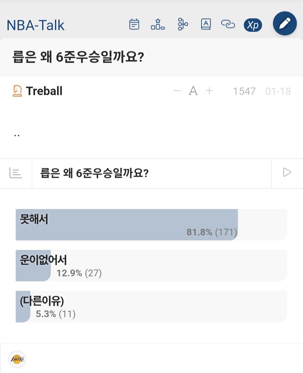Viewport: 303px width, 373px height.
Task: Decrease font size with the minus button
Action: pos(177,91)
